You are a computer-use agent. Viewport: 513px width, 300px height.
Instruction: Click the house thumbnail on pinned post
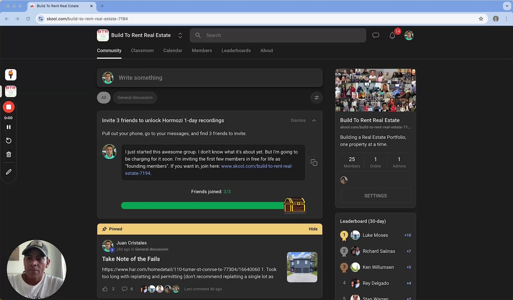point(302,267)
